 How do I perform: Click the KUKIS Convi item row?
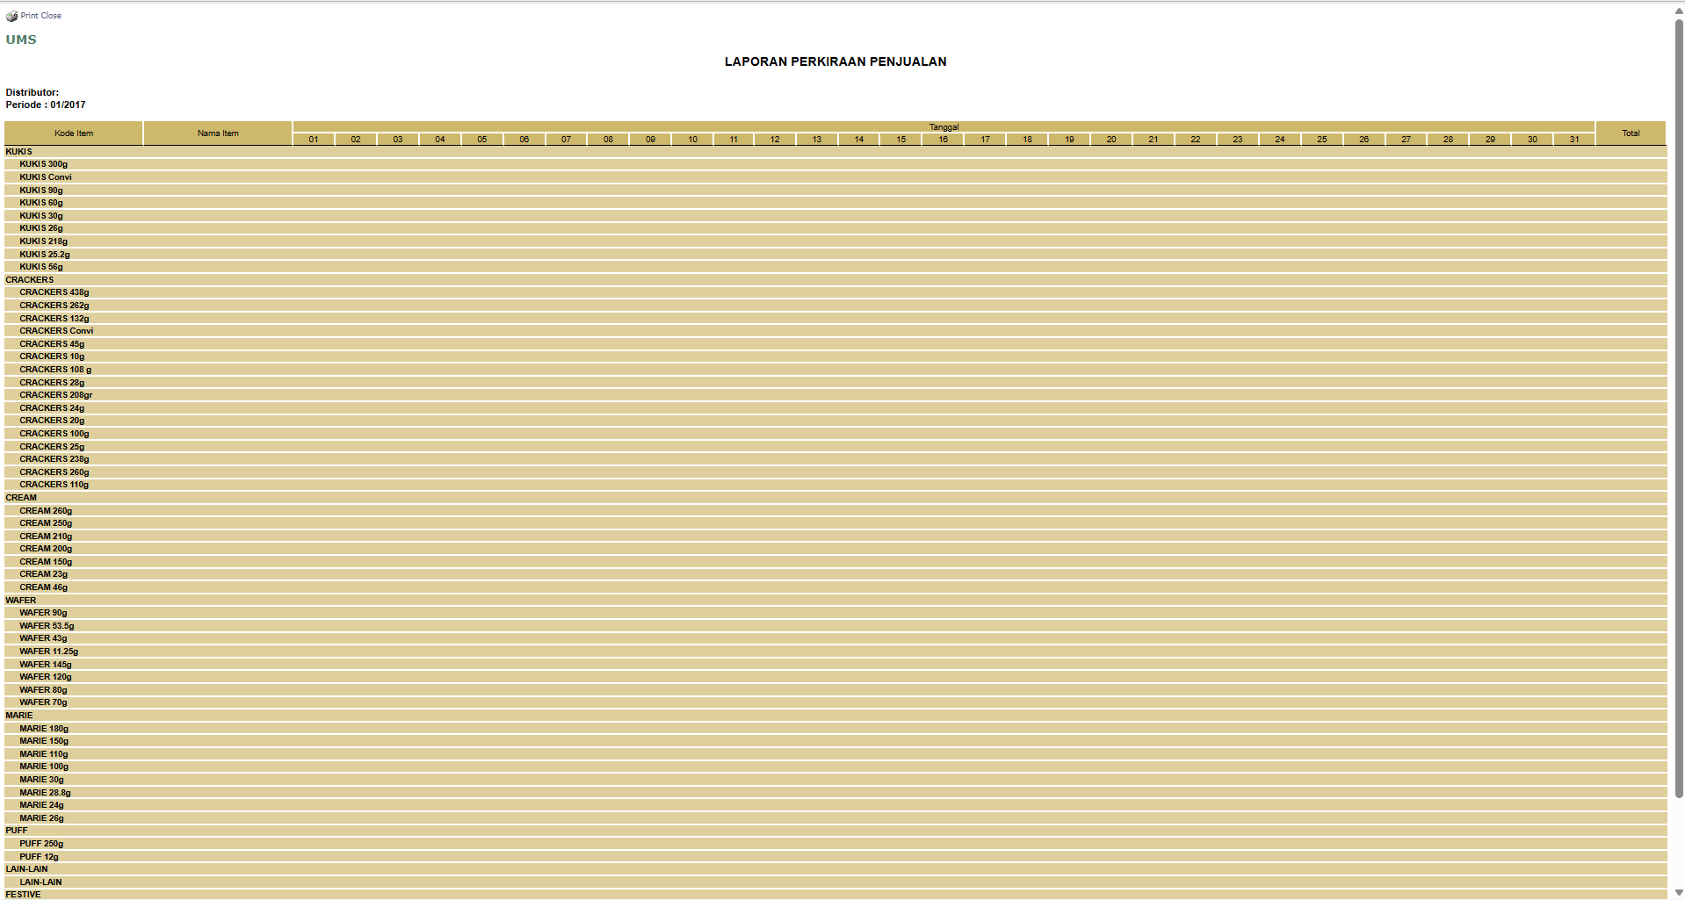[46, 177]
